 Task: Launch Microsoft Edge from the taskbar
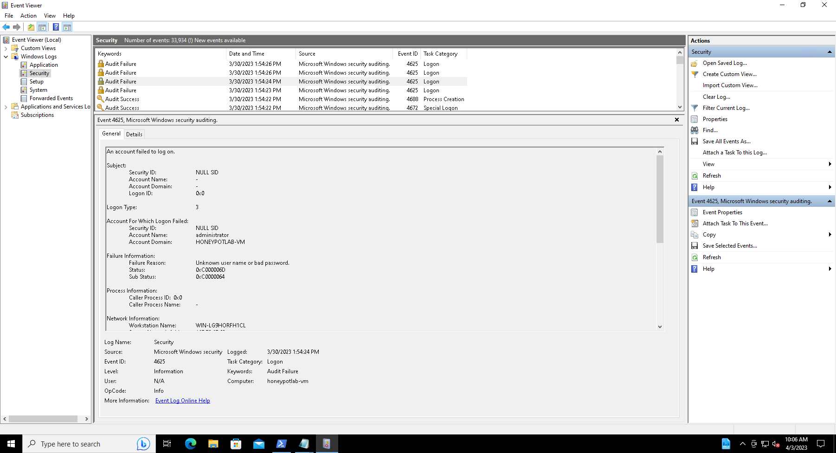point(190,444)
